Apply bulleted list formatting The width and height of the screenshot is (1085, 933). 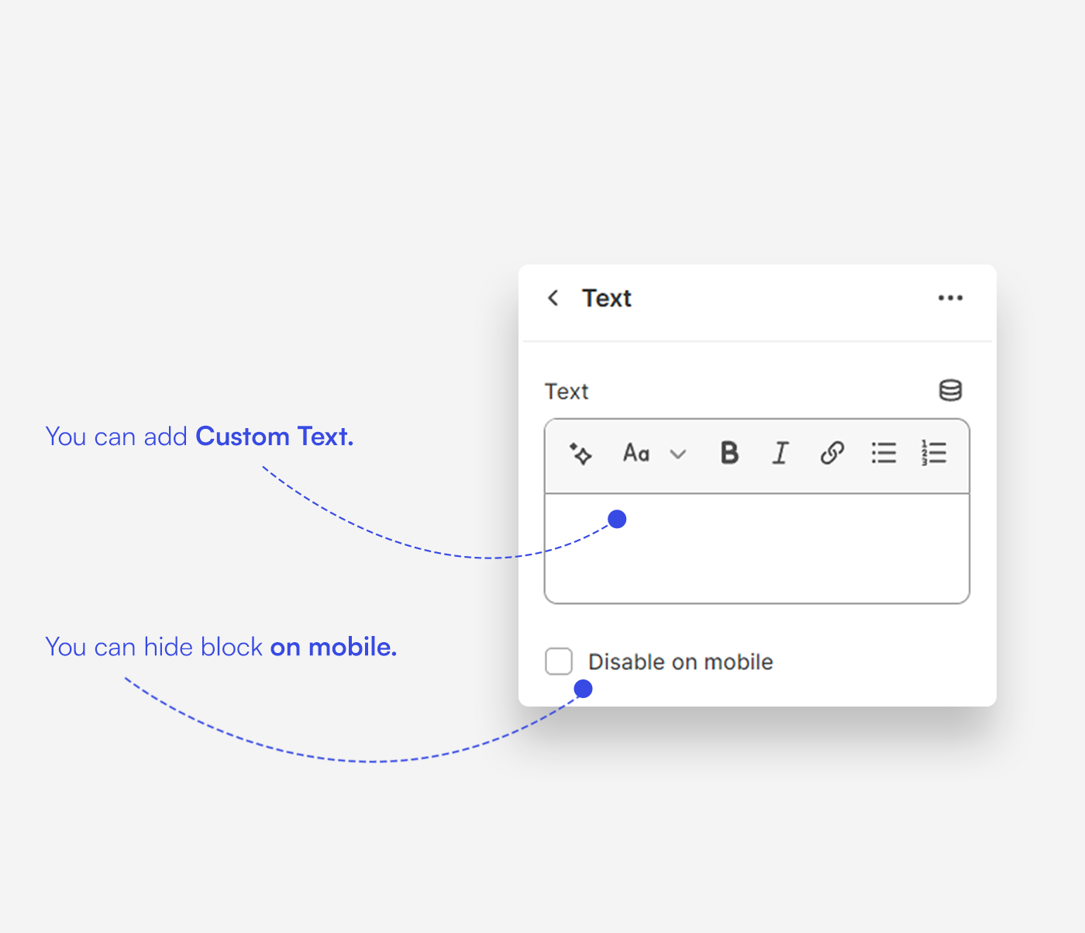tap(883, 453)
